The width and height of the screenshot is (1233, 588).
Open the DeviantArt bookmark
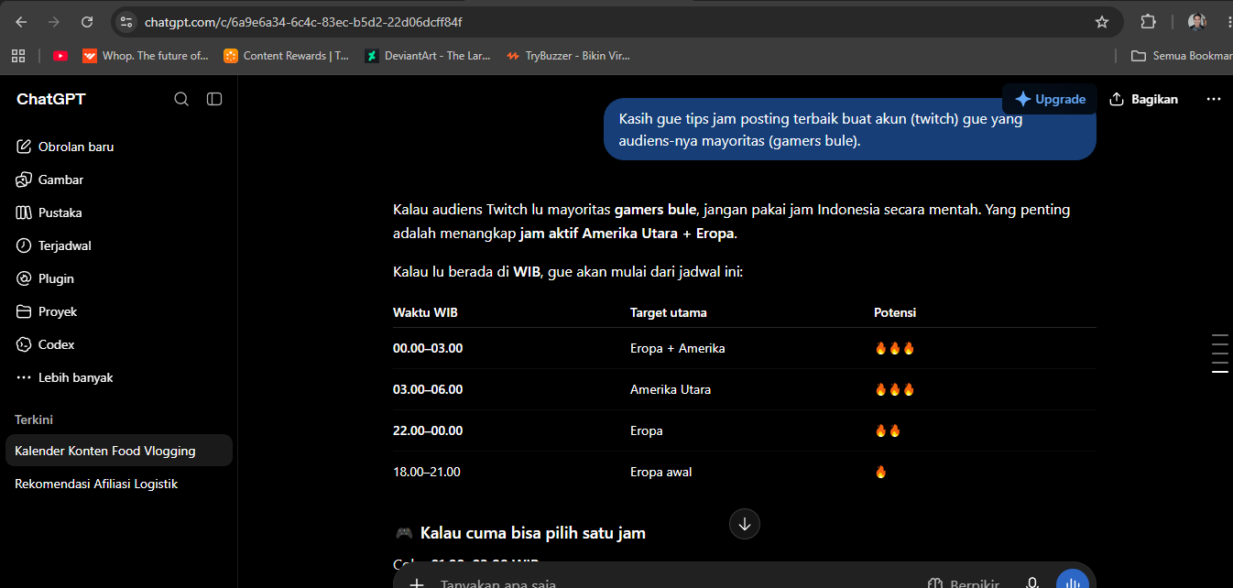click(x=428, y=56)
